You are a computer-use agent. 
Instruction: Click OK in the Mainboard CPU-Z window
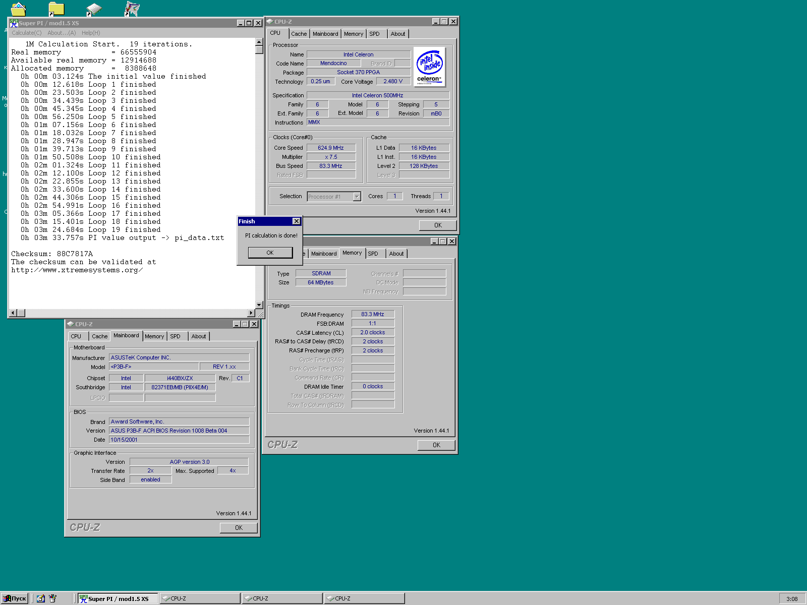(x=239, y=528)
